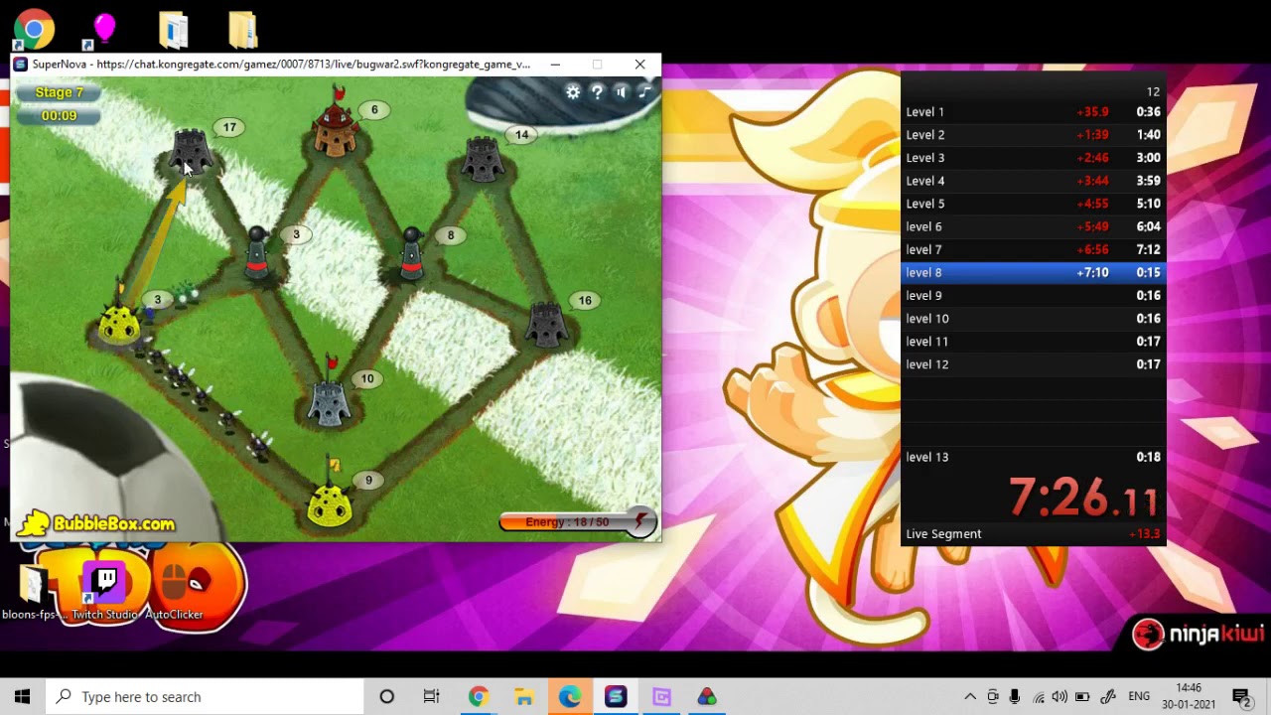
Task: Open the game settings gear icon
Action: [x=573, y=92]
